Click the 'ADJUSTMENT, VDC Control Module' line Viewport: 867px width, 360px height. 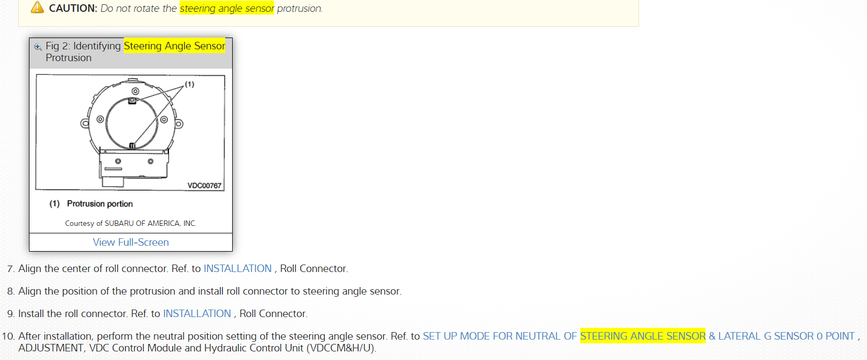tap(197, 348)
